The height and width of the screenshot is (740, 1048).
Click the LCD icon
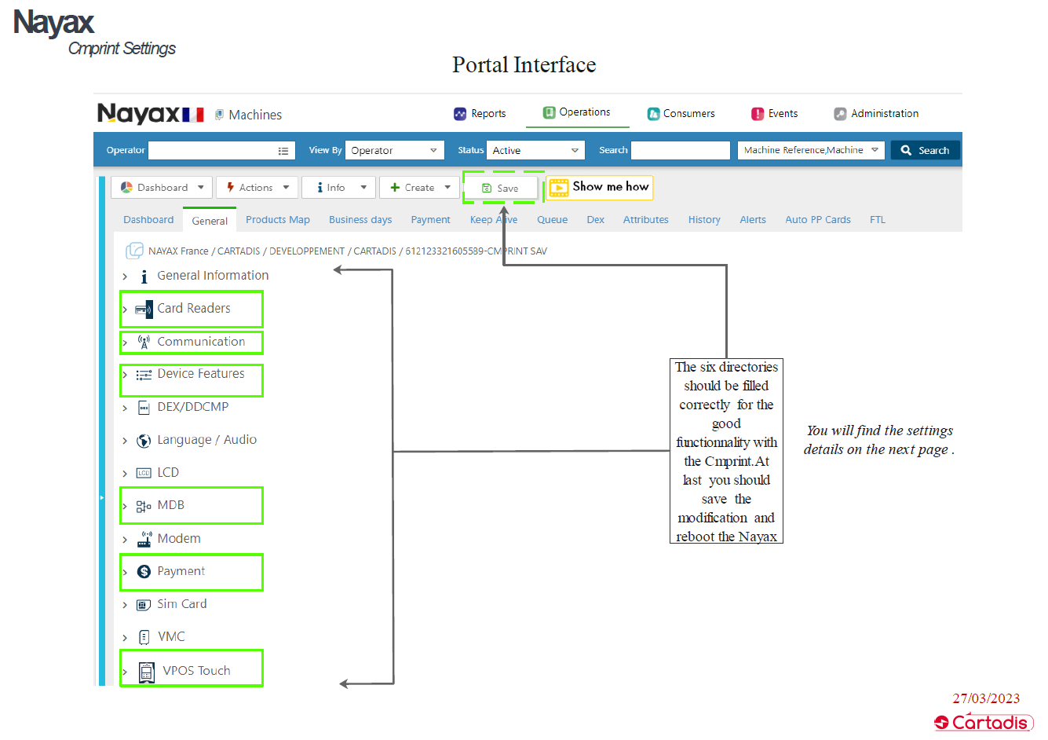pyautogui.click(x=144, y=473)
